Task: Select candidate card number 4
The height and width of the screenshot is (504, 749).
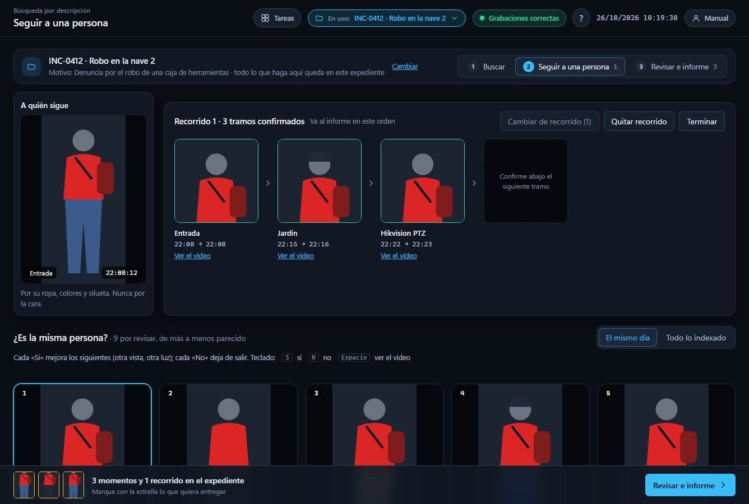Action: coord(520,424)
